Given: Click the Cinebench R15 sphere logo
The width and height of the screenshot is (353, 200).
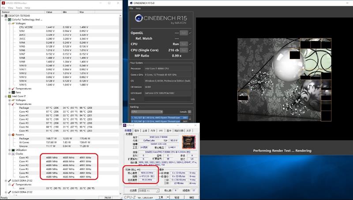Looking at the screenshot, I should pyautogui.click(x=139, y=18).
